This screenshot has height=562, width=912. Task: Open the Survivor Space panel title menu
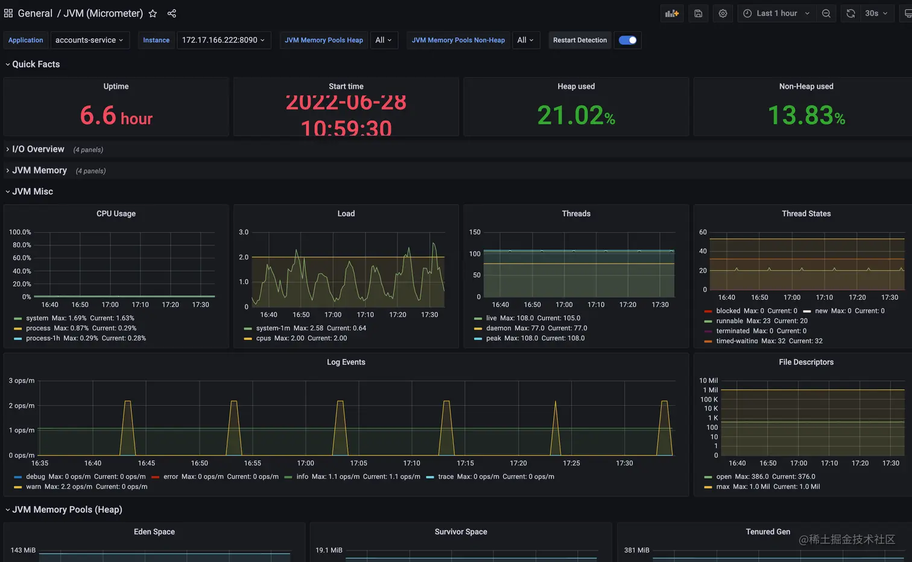coord(461,532)
